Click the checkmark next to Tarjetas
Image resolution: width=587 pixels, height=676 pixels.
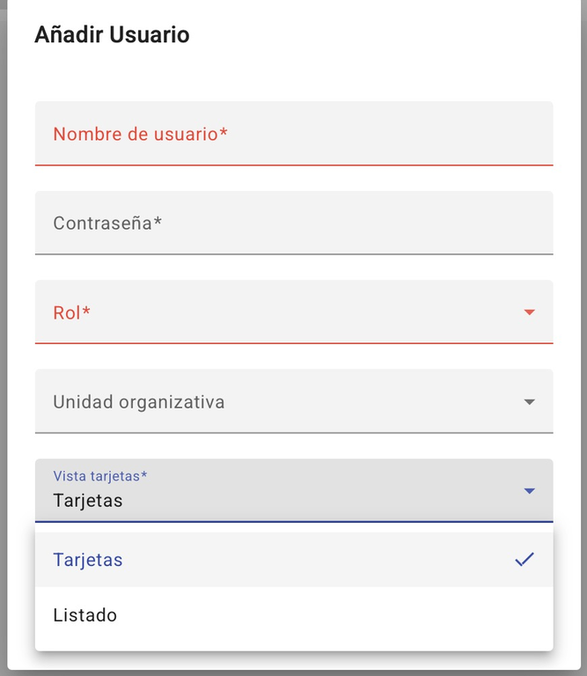[x=525, y=560]
